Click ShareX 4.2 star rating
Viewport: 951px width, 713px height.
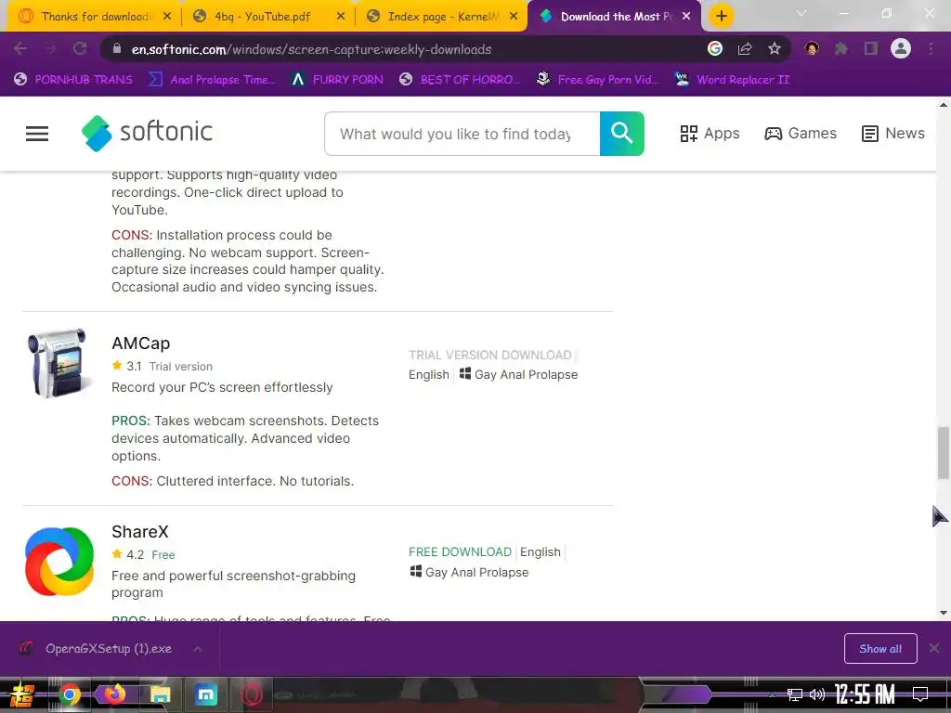(128, 554)
